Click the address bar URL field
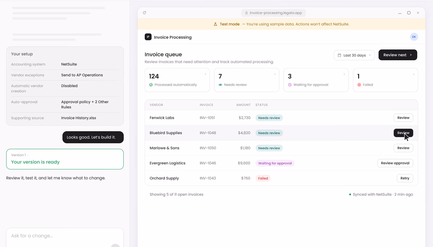The image size is (433, 247). click(x=273, y=13)
